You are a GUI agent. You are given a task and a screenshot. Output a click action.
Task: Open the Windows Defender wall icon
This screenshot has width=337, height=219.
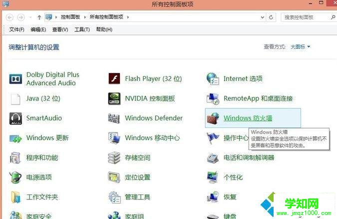[114, 118]
